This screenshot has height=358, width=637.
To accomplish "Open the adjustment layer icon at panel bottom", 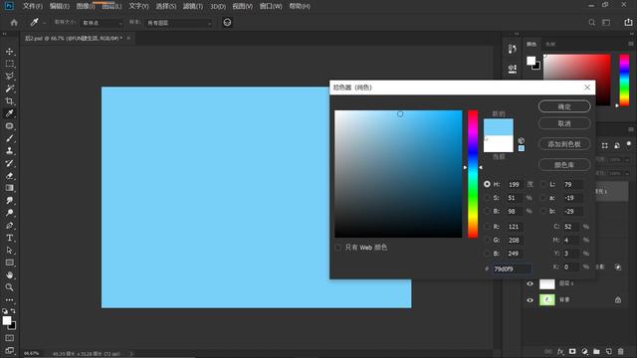I will [x=584, y=351].
